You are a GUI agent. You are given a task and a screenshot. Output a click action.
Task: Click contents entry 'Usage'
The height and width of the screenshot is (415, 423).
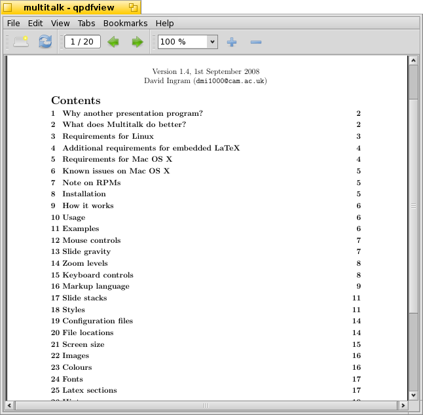[x=74, y=217]
